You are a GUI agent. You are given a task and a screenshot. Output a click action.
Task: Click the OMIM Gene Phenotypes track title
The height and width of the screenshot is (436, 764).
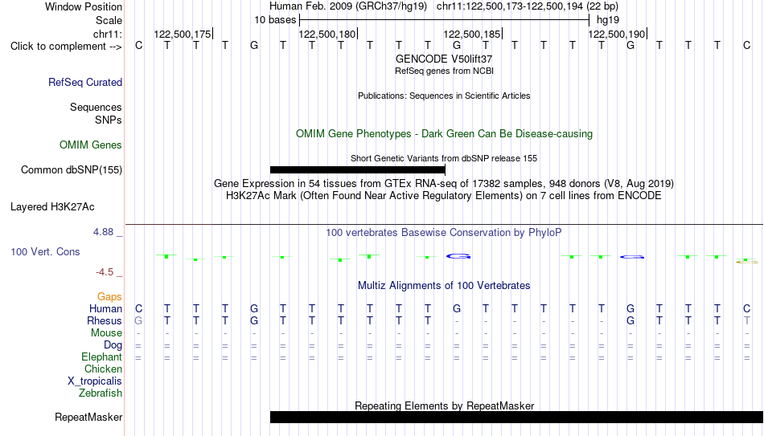pos(444,134)
